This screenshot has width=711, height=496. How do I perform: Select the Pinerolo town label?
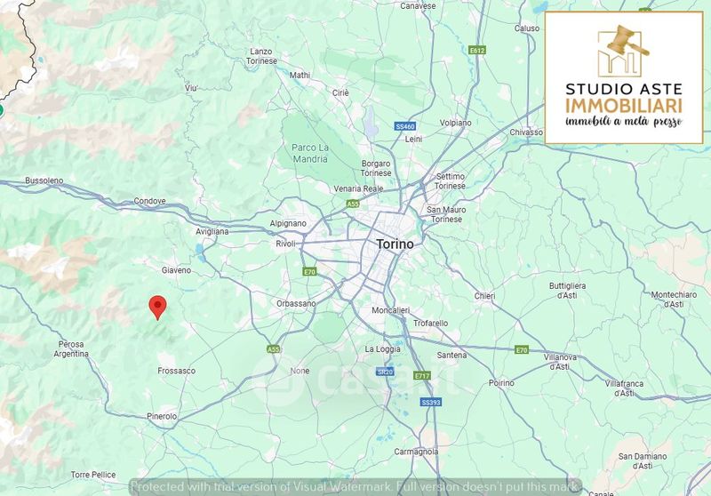[162, 416]
